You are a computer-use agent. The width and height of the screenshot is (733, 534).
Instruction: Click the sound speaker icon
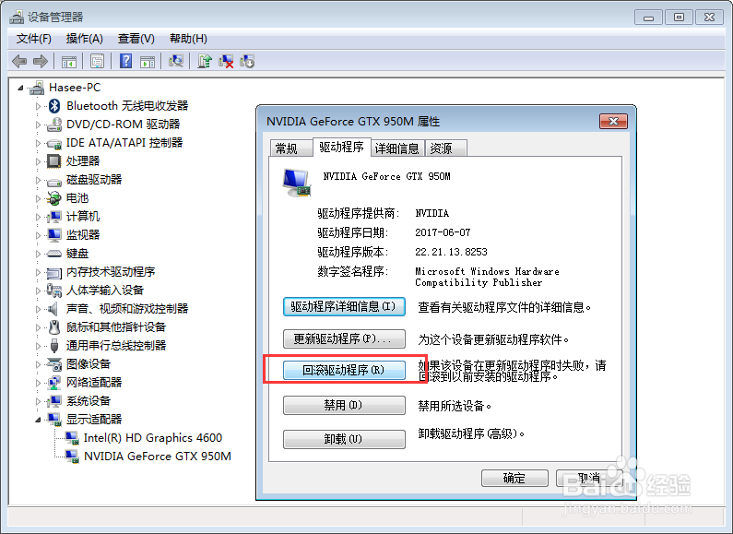point(53,309)
